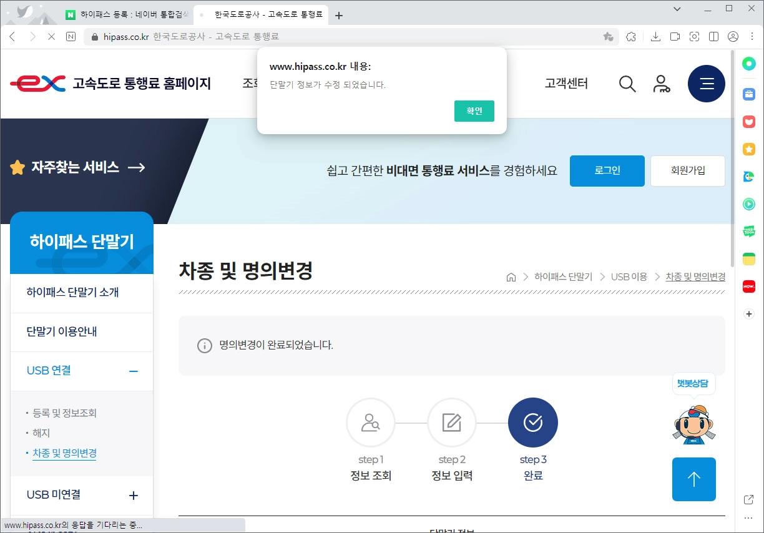Viewport: 764px width, 533px height.
Task: Open the 회원가입 link
Action: coord(687,170)
